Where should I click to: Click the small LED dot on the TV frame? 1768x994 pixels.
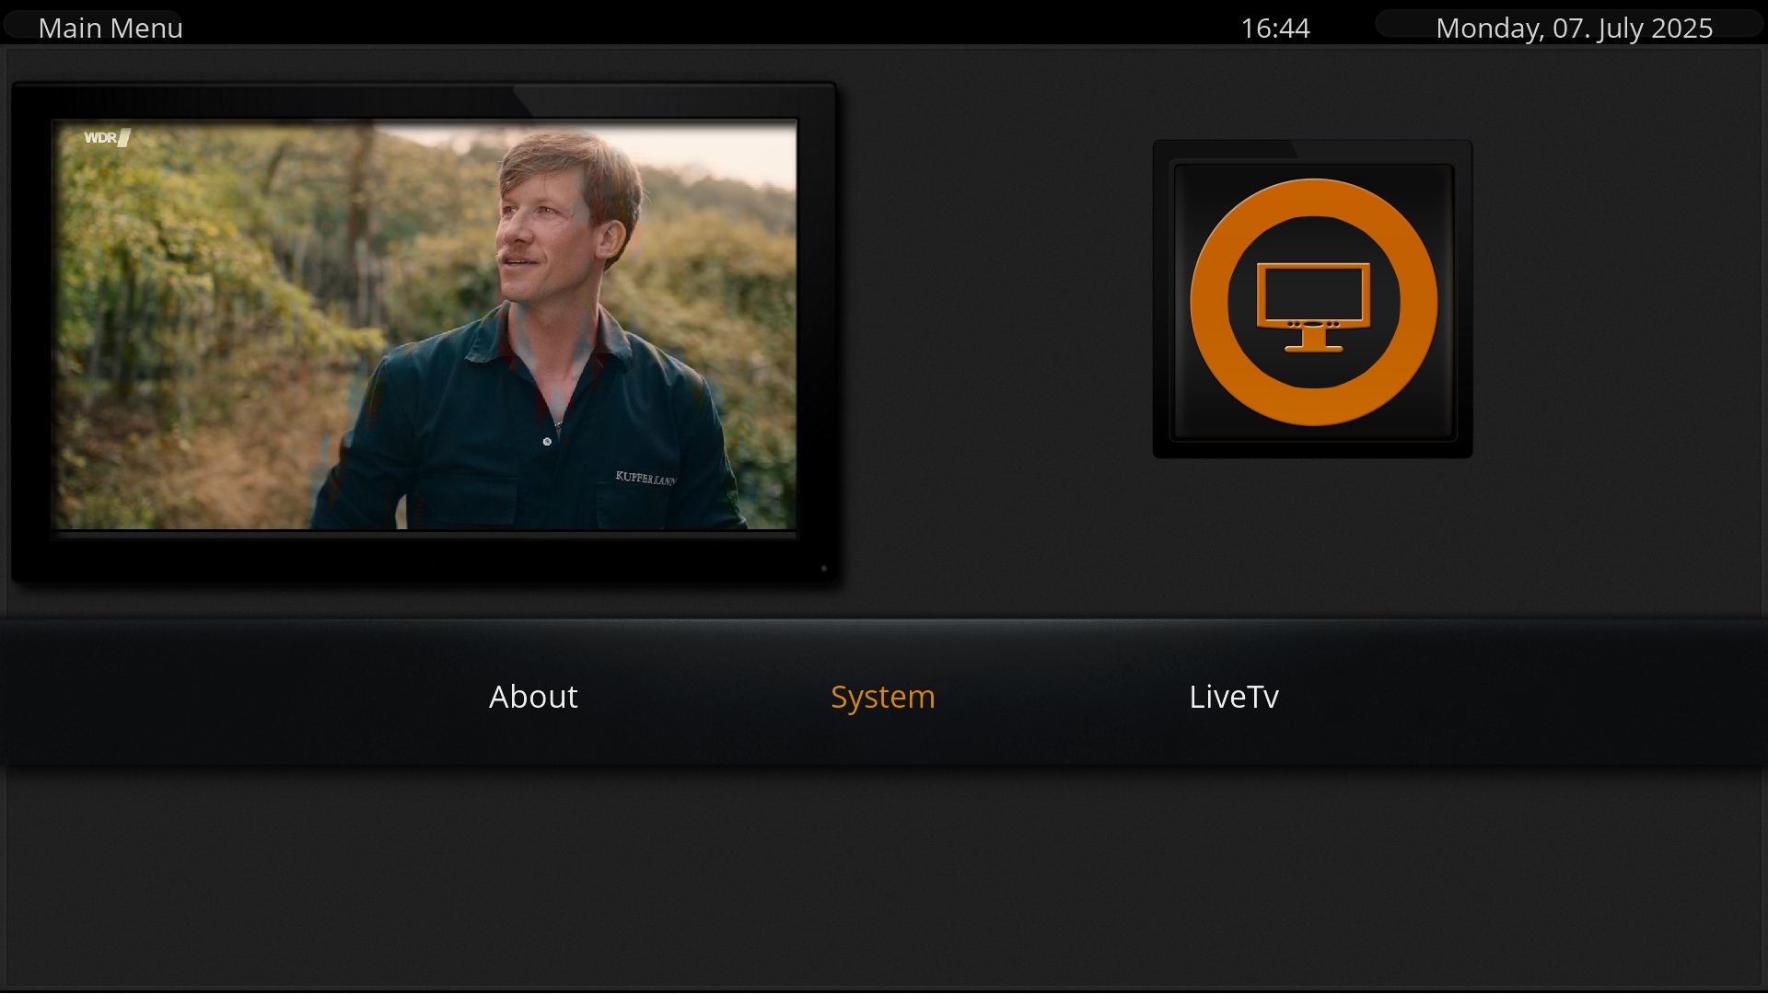823,569
